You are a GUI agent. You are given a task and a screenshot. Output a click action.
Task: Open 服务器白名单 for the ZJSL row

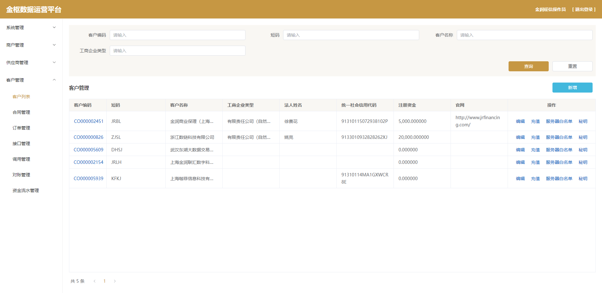point(559,137)
